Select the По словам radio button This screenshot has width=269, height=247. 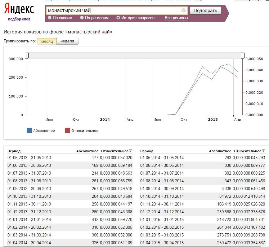tap(50, 18)
